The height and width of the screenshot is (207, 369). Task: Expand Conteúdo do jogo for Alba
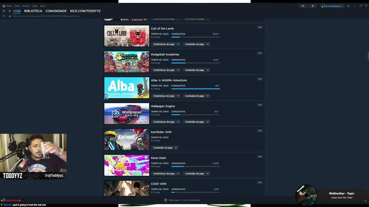tap(197, 96)
